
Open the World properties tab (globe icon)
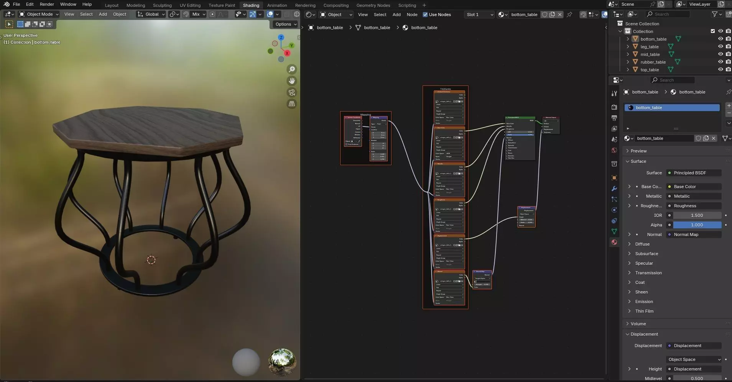pyautogui.click(x=614, y=150)
